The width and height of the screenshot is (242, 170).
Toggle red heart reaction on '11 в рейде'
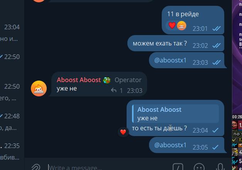(172, 25)
